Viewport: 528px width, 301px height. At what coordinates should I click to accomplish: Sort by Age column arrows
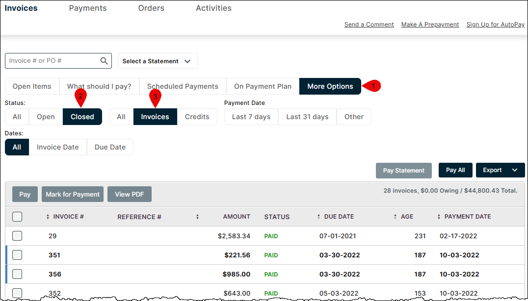coord(395,217)
